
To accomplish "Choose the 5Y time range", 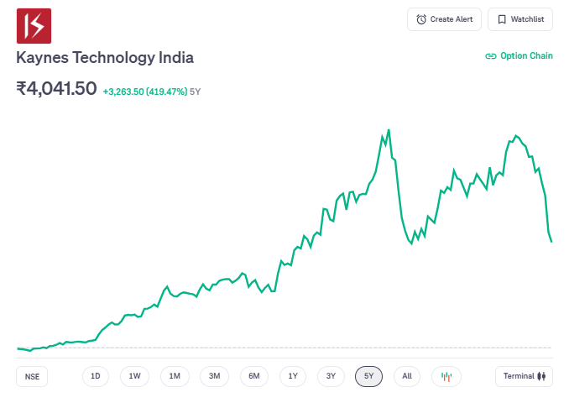I will (368, 376).
